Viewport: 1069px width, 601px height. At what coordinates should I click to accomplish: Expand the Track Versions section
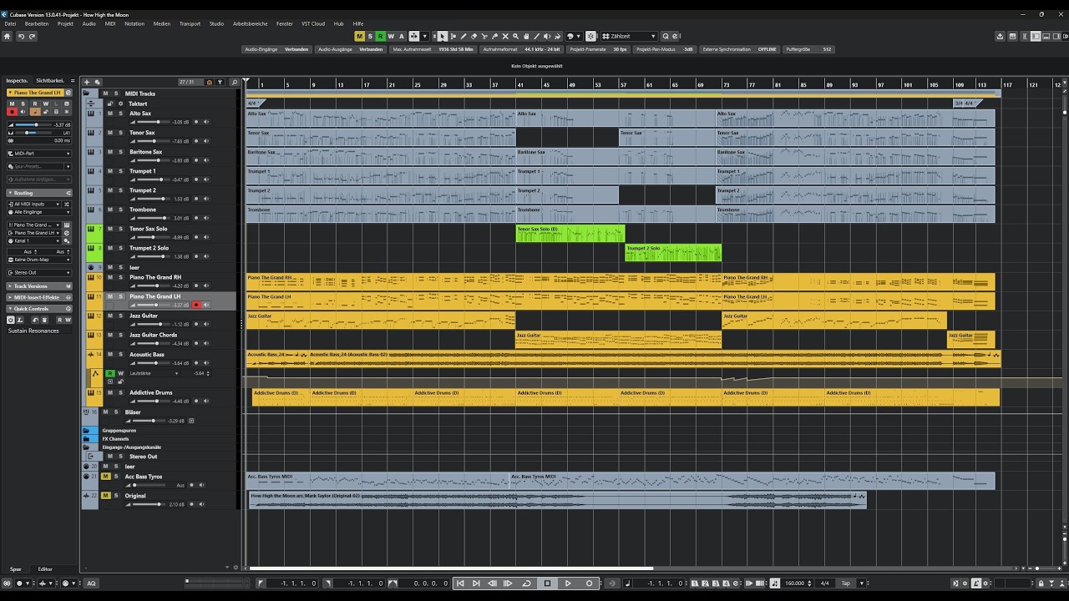tap(38, 286)
